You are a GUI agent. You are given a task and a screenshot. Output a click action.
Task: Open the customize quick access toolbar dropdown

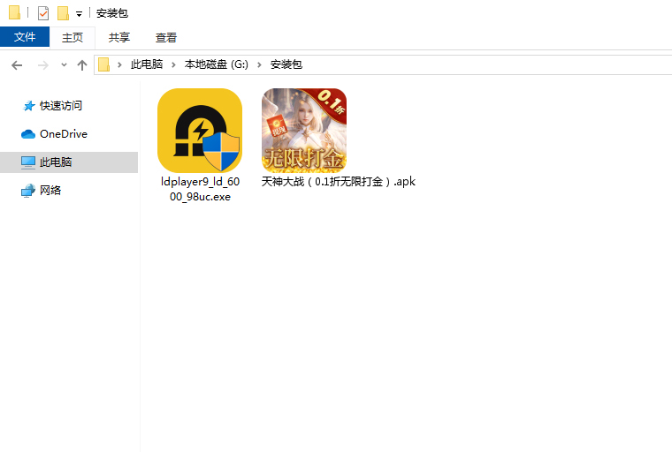click(79, 14)
